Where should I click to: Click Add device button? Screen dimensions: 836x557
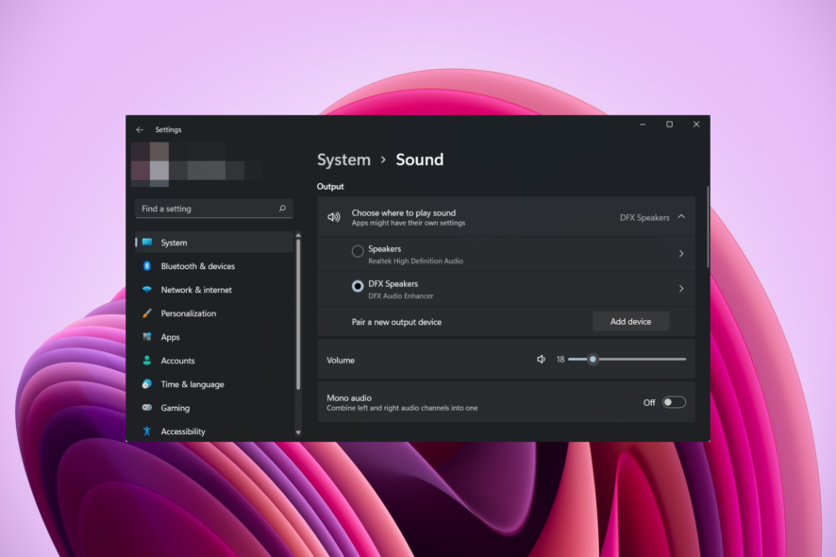coord(630,322)
